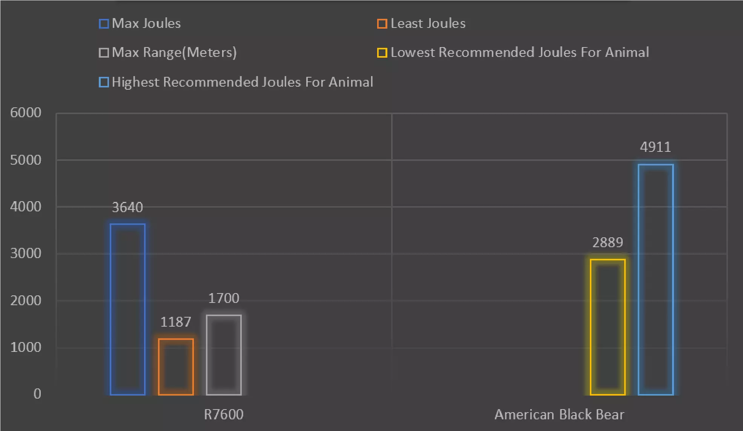Select the 3640 data label

(127, 208)
